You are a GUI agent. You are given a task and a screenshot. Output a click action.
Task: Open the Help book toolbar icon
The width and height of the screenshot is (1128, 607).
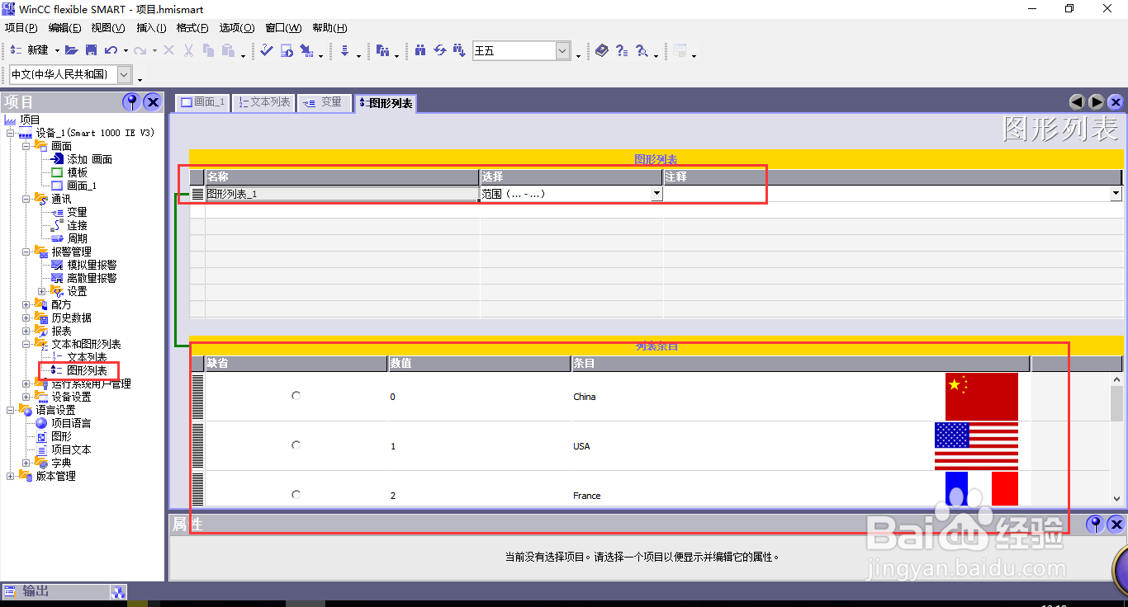(600, 50)
